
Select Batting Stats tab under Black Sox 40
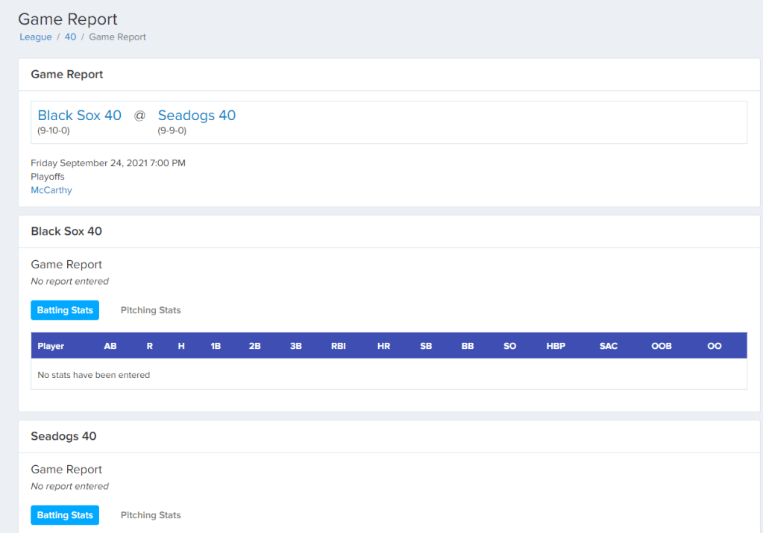(65, 310)
